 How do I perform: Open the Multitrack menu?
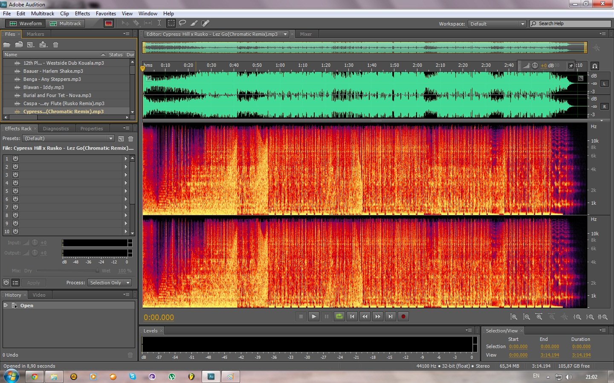(x=43, y=14)
